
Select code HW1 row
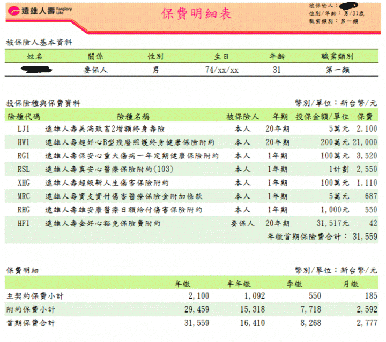pos(191,142)
